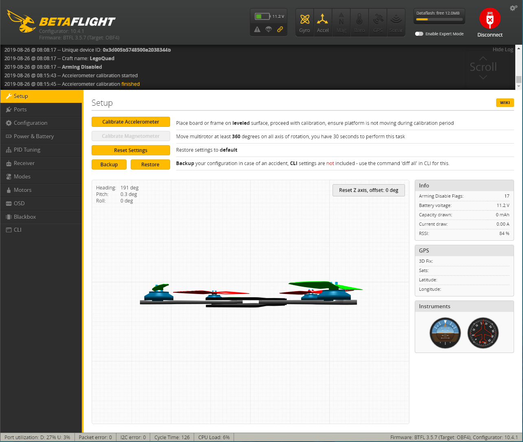This screenshot has width=523, height=442.
Task: Click the Reset Z axis offset button
Action: [x=369, y=190]
